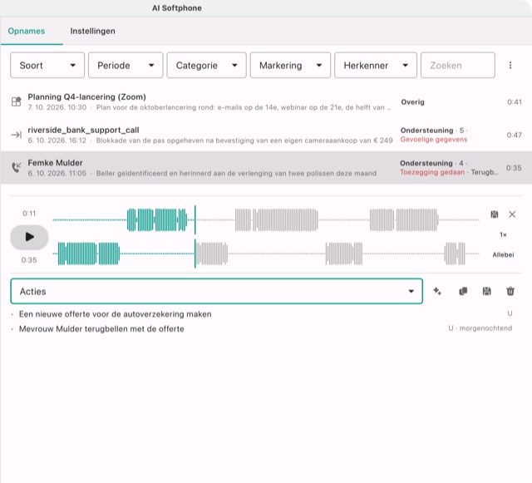The width and height of the screenshot is (532, 483).
Task: Click the Overig category label
Action: point(412,101)
